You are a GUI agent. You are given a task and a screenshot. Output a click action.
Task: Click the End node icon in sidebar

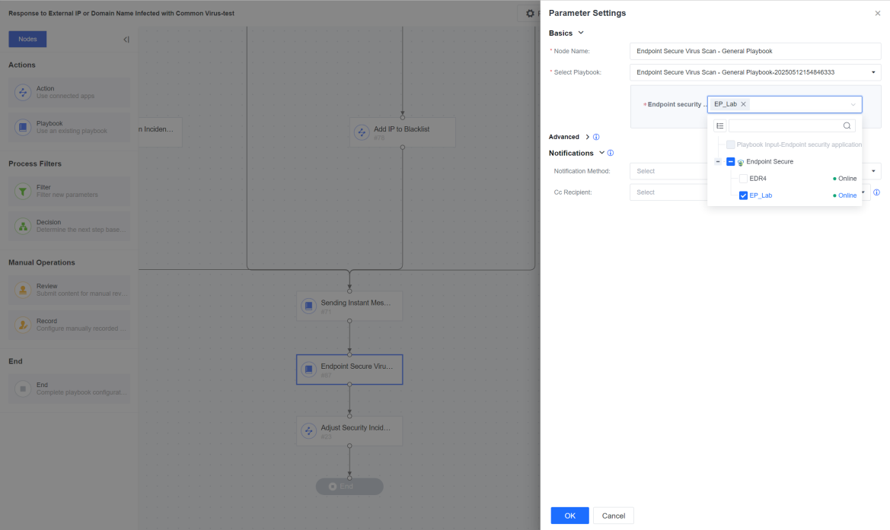click(x=23, y=389)
